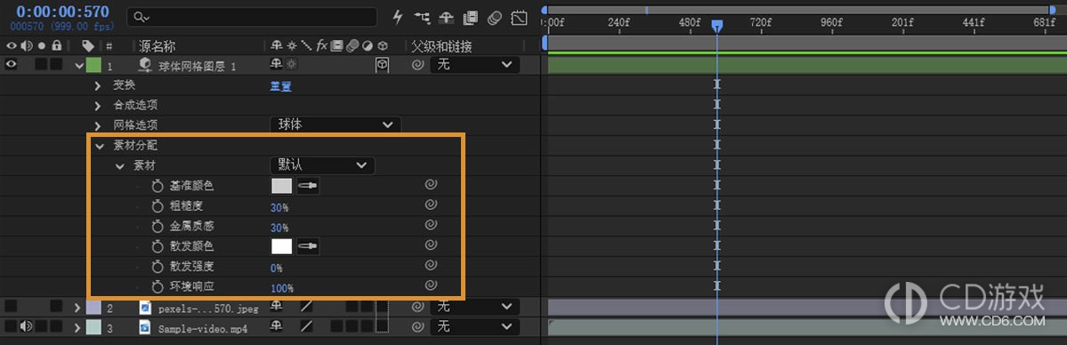Screen dimensions: 1067x345
Task: Open the 默认 material dropdown
Action: 322,165
